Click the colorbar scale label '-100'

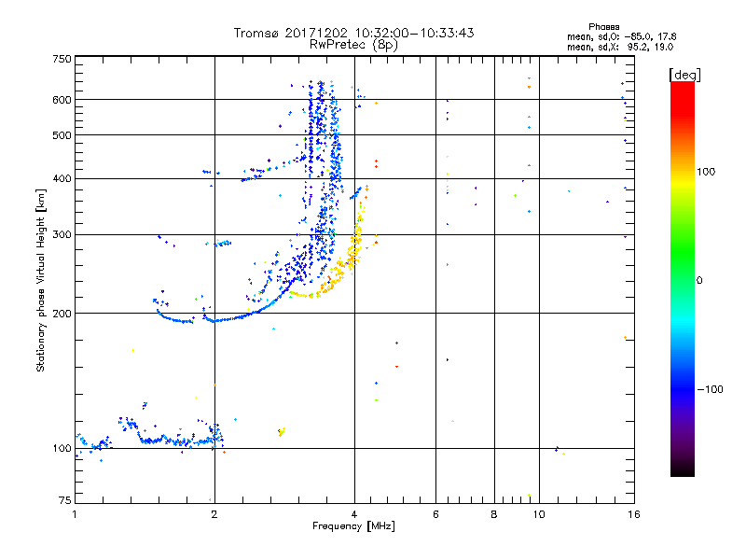(711, 389)
